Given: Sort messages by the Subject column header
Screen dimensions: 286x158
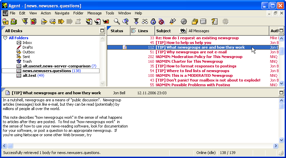Looking at the screenshot, I should click(164, 31).
